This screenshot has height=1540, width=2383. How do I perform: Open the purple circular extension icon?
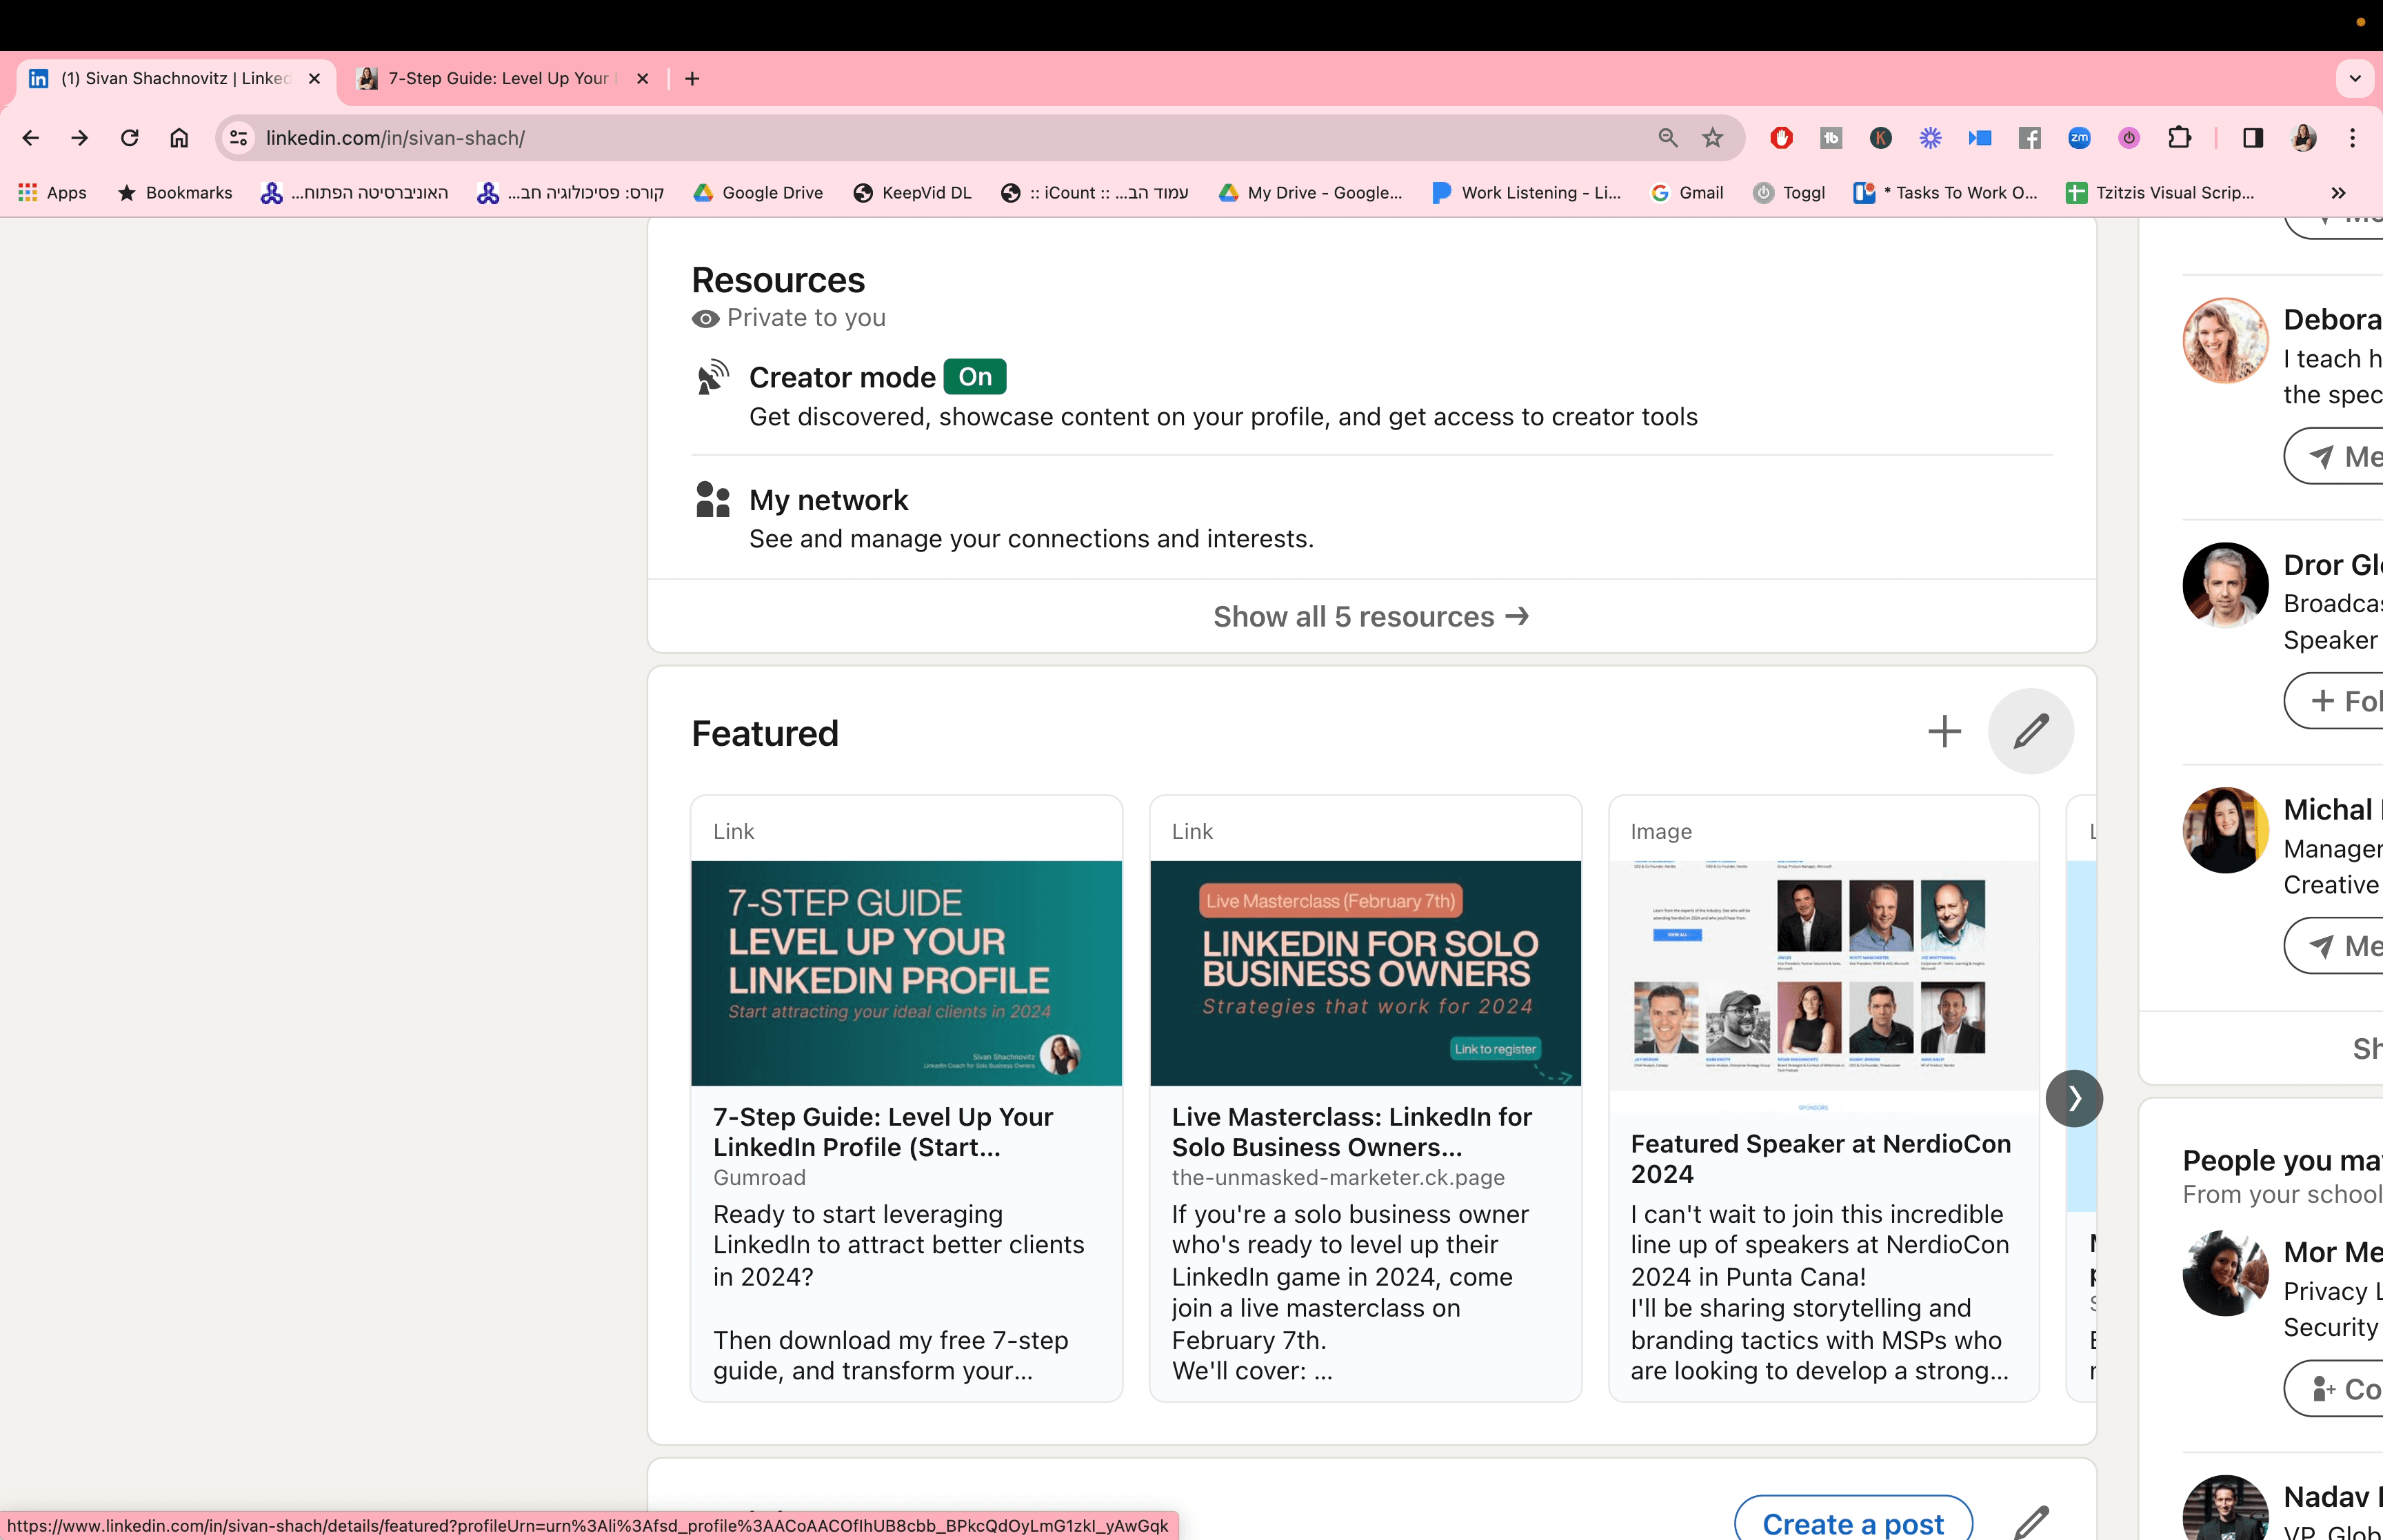click(x=2129, y=138)
